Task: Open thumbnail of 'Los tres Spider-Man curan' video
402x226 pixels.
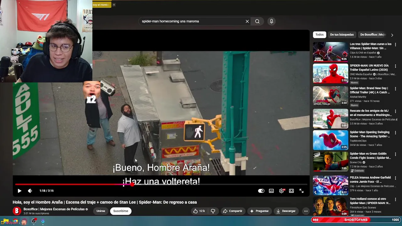Action: point(330,51)
